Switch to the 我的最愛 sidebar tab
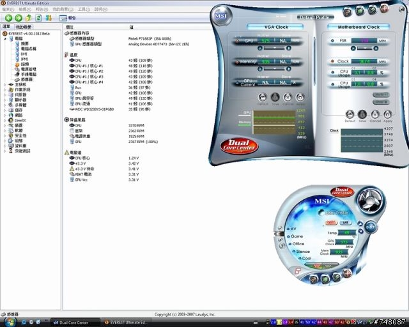Image resolution: width=409 pixels, height=327 pixels. click(23, 27)
